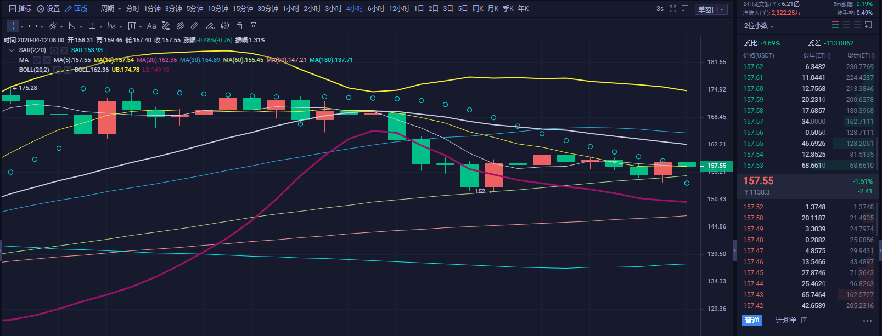Select the 月K monthly candles

click(x=493, y=9)
